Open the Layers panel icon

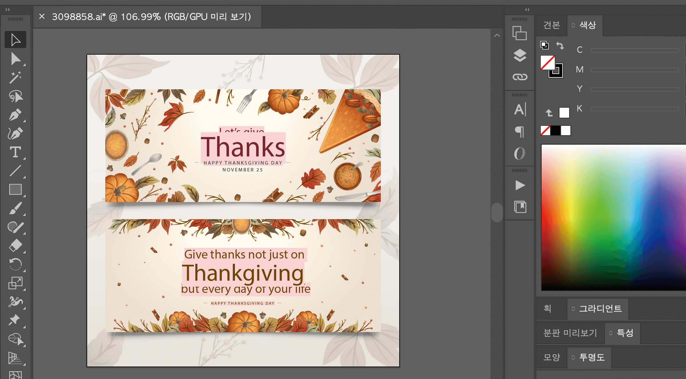tap(520, 56)
